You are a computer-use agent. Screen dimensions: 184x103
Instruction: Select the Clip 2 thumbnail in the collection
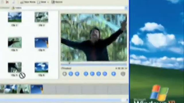click(x=41, y=17)
